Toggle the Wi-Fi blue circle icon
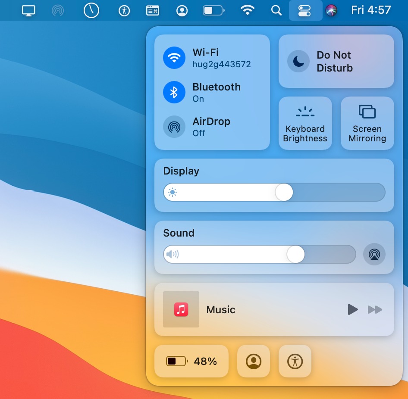 [x=174, y=58]
